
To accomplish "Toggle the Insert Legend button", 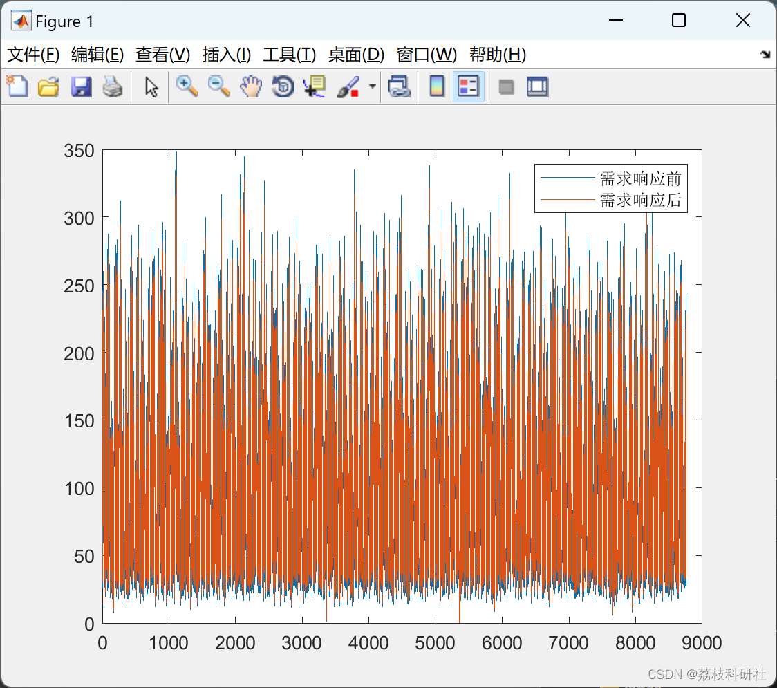I will [468, 86].
